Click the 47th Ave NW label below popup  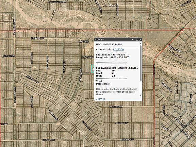[127, 140]
